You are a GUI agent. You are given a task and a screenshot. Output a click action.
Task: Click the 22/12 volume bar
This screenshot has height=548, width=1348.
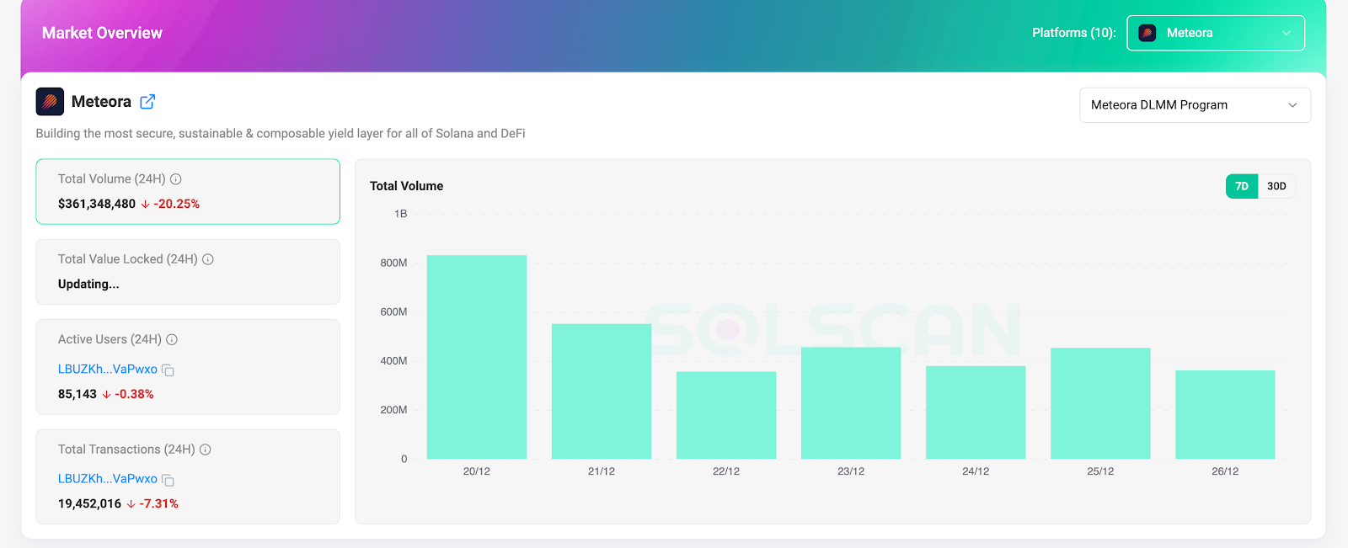click(726, 415)
